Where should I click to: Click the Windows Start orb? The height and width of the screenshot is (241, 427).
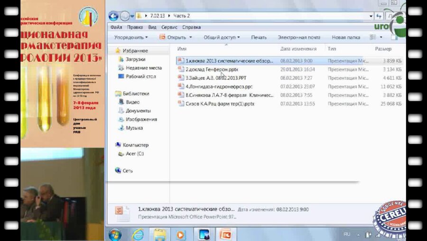(x=115, y=234)
